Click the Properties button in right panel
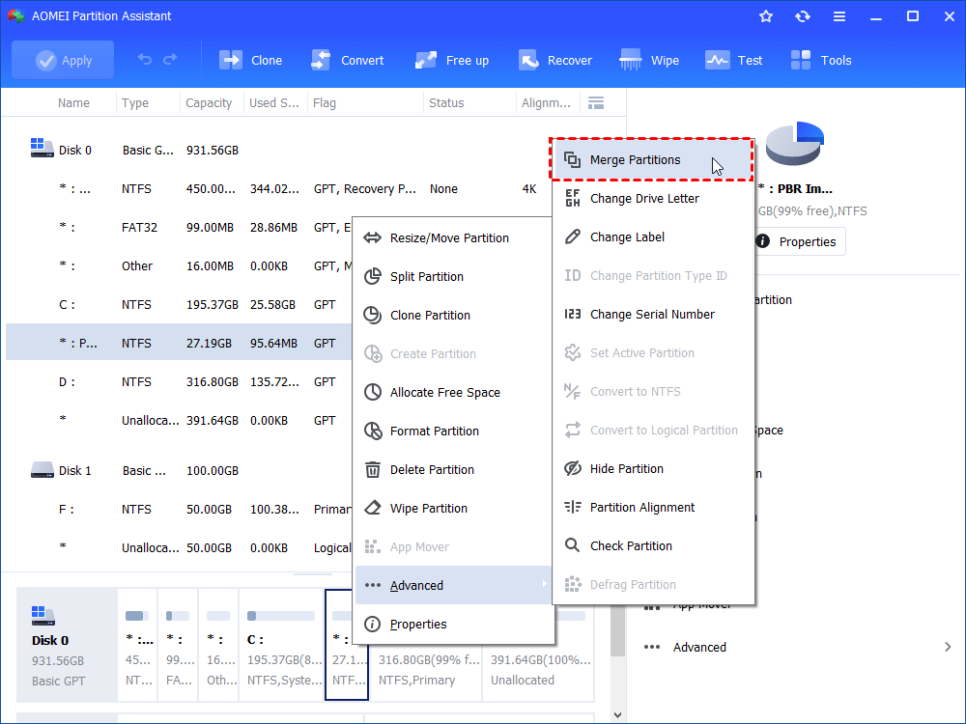The width and height of the screenshot is (966, 724). pos(800,242)
